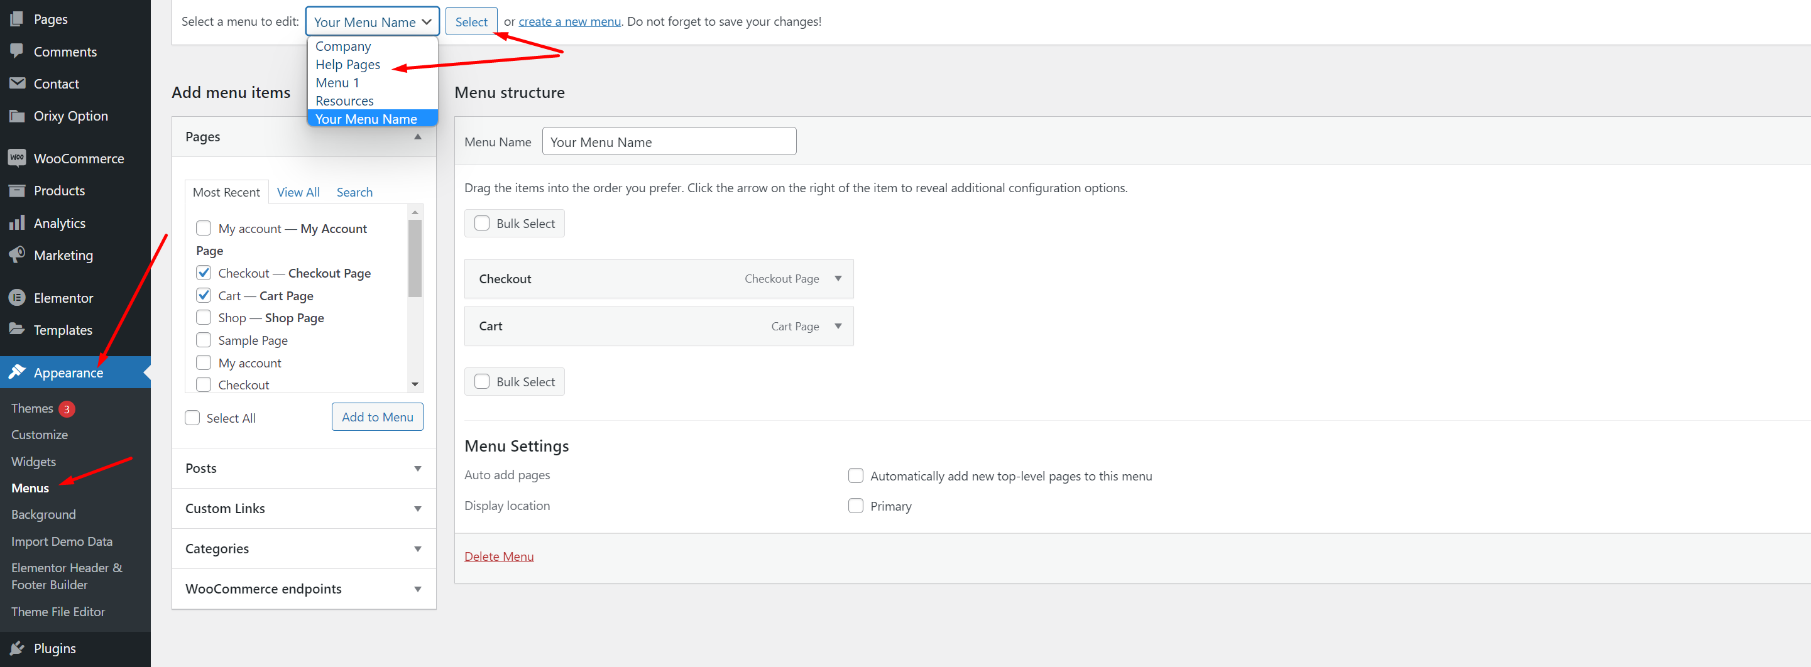Check the Shop — Shop Page checkbox
1811x667 pixels.
(204, 317)
